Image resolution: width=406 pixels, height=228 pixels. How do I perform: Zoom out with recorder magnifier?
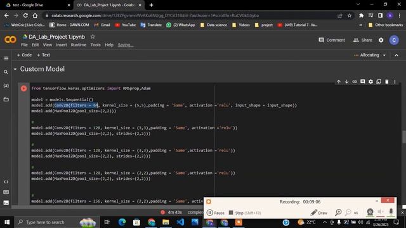point(348,212)
